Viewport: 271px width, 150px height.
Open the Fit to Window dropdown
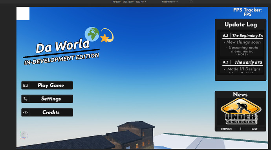click(x=170, y=2)
